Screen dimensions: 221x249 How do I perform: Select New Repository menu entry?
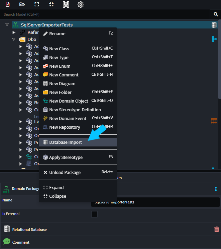click(x=78, y=127)
